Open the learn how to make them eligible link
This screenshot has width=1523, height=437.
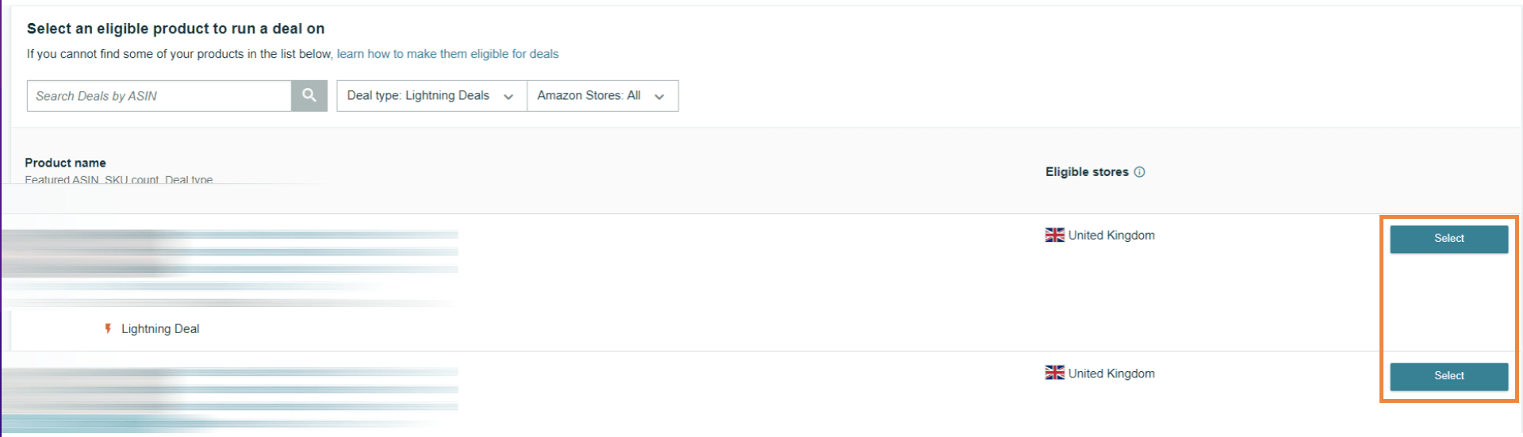point(447,54)
